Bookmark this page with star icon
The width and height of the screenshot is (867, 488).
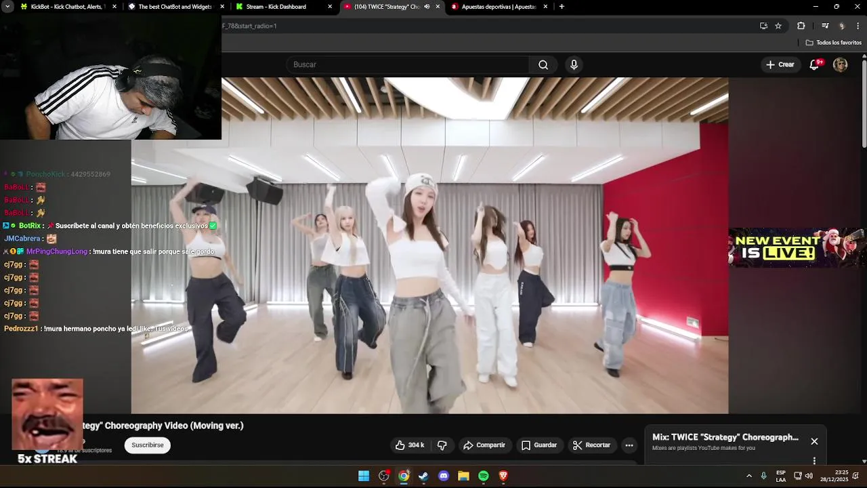coord(778,26)
